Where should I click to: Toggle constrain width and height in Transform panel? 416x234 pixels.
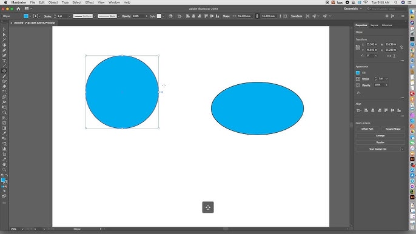pos(401,47)
